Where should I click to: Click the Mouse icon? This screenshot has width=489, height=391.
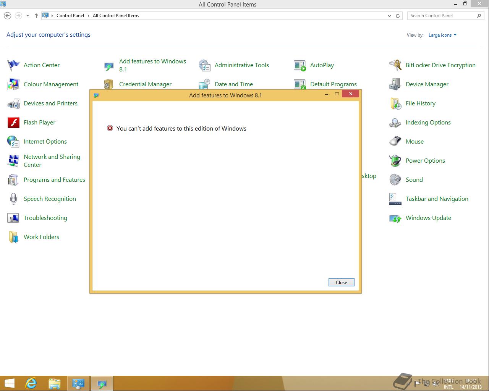(x=395, y=142)
